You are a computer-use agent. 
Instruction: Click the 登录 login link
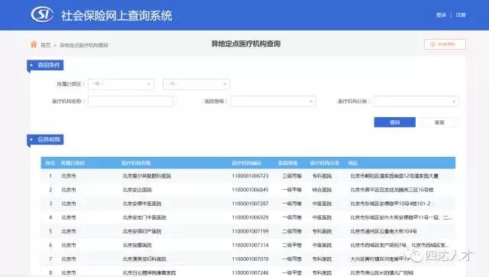tap(441, 15)
